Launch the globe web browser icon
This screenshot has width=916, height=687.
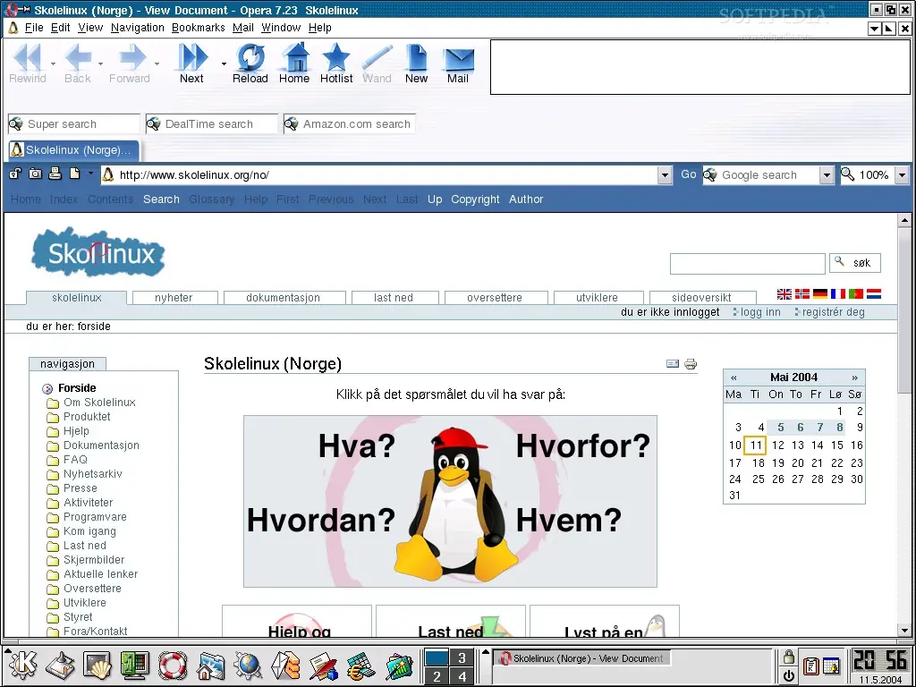(249, 665)
